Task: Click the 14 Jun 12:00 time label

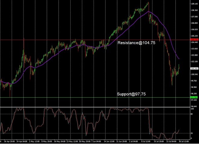Action: click(x=109, y=141)
